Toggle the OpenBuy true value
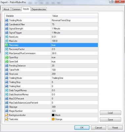 74,57
